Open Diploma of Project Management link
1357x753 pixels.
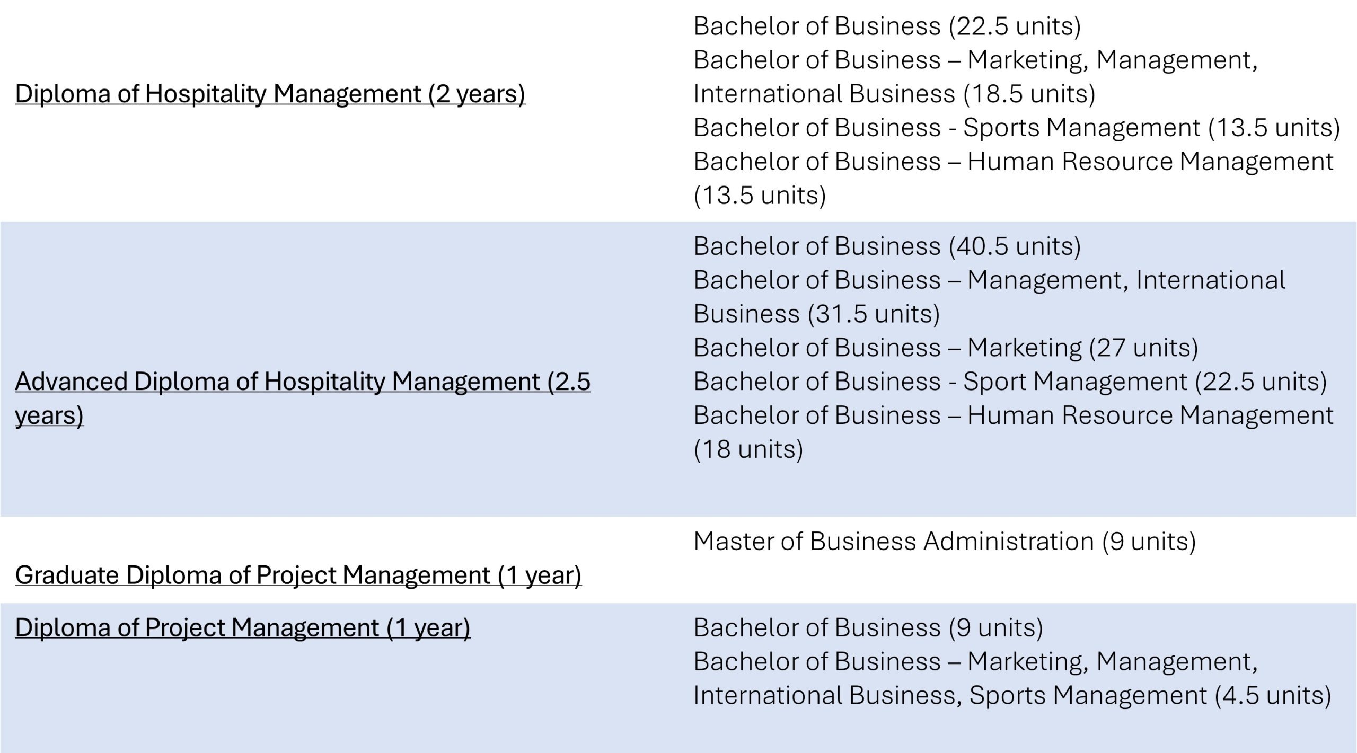(x=242, y=628)
